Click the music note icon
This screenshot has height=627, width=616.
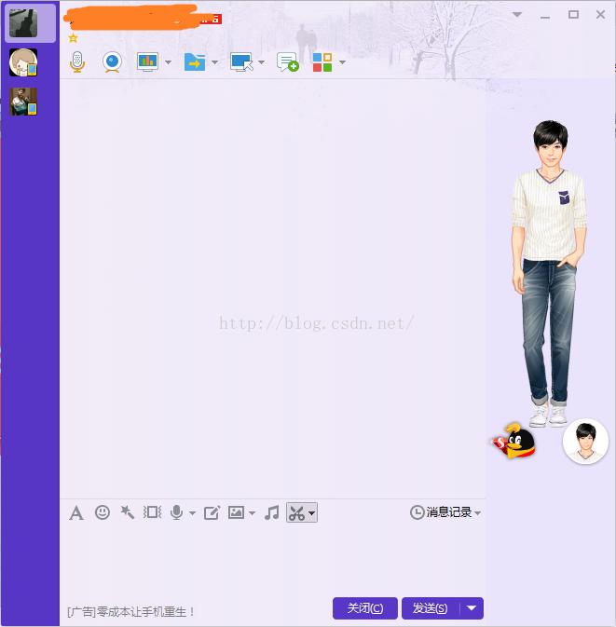272,512
